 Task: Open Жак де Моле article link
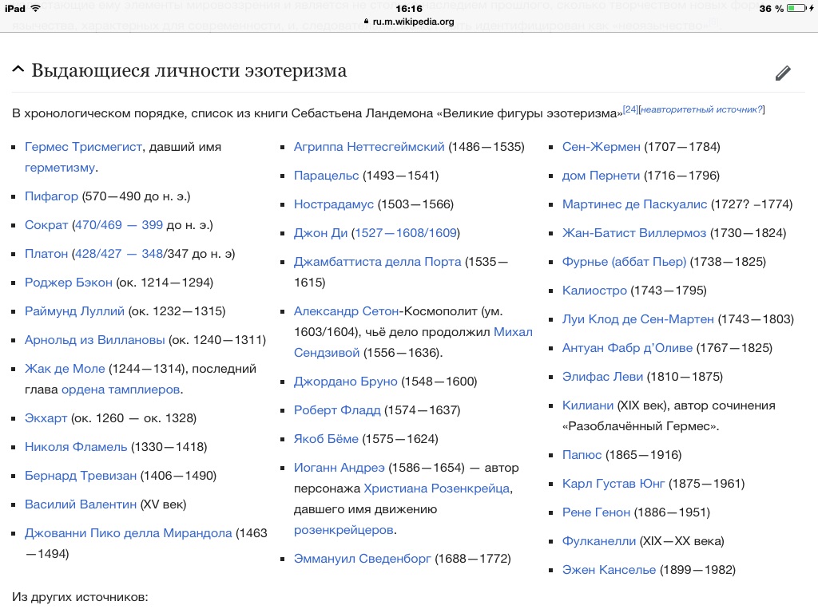click(x=65, y=369)
